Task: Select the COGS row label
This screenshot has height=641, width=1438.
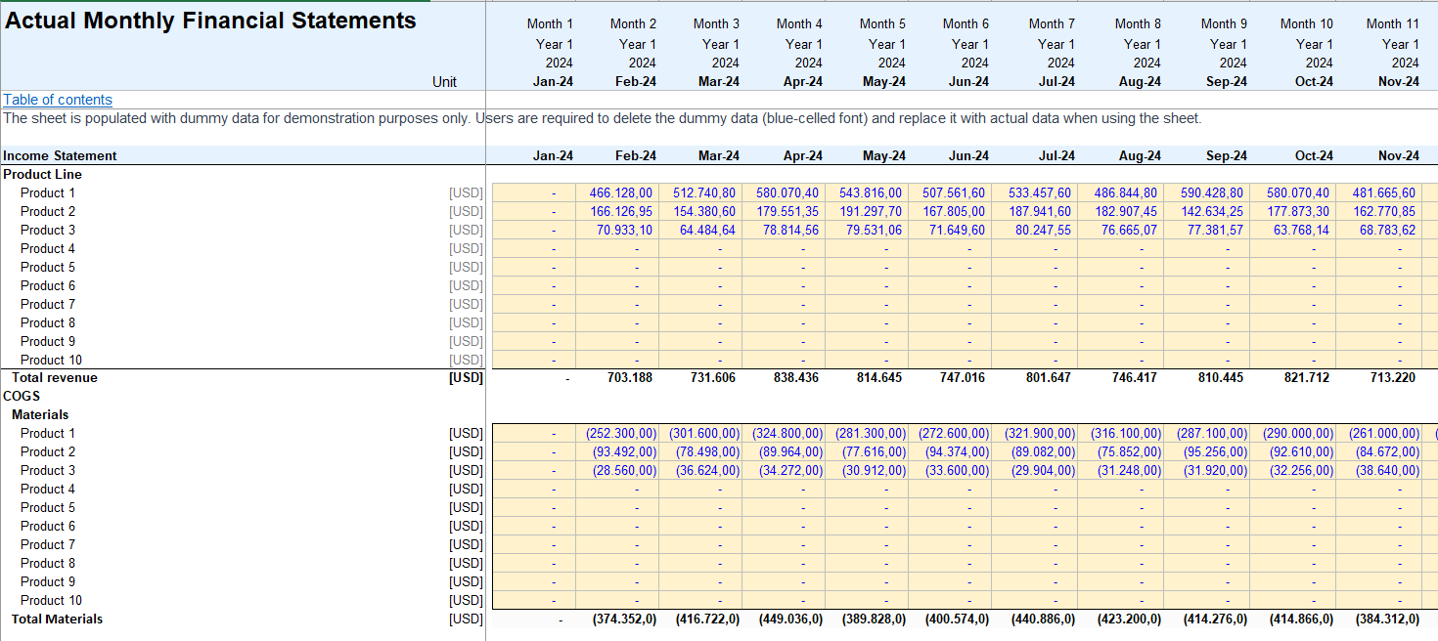Action: tap(20, 396)
